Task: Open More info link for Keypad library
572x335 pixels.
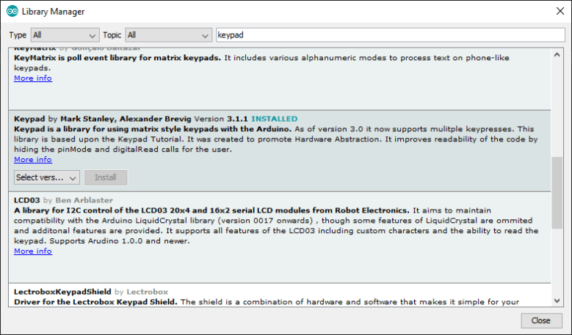Action: [x=33, y=160]
